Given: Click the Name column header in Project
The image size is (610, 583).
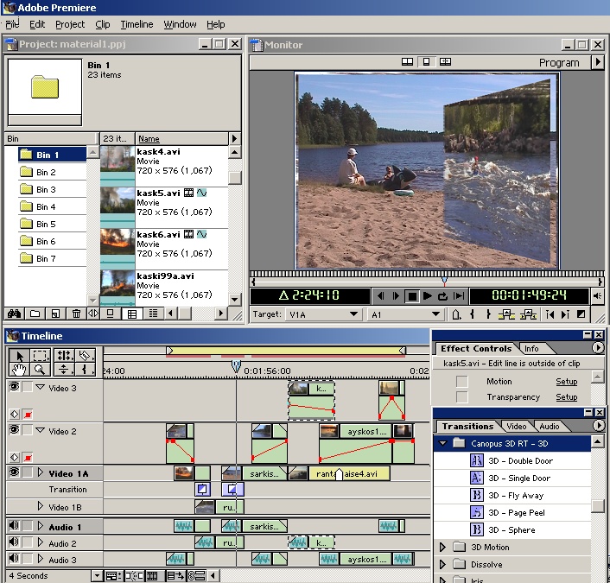Looking at the screenshot, I should tap(181, 138).
